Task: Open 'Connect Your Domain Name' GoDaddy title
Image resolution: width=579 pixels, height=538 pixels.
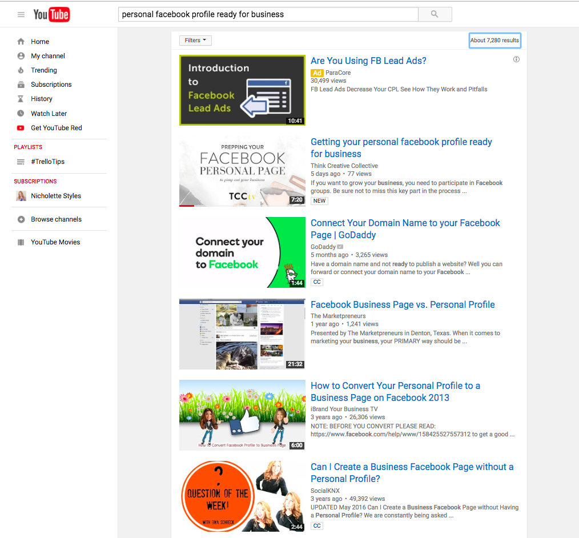Action: tap(405, 229)
